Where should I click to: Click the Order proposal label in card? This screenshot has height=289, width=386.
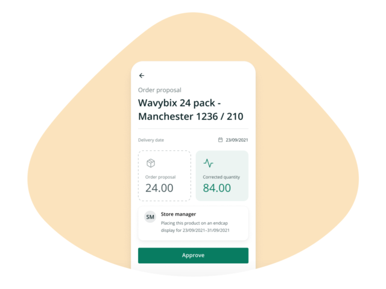(160, 177)
